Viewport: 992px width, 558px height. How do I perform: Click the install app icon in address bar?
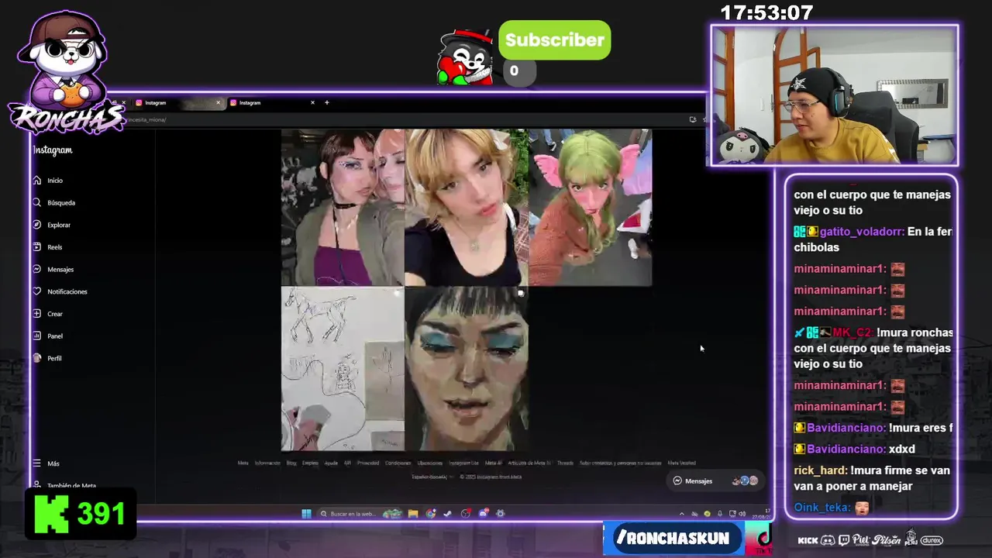coord(692,119)
